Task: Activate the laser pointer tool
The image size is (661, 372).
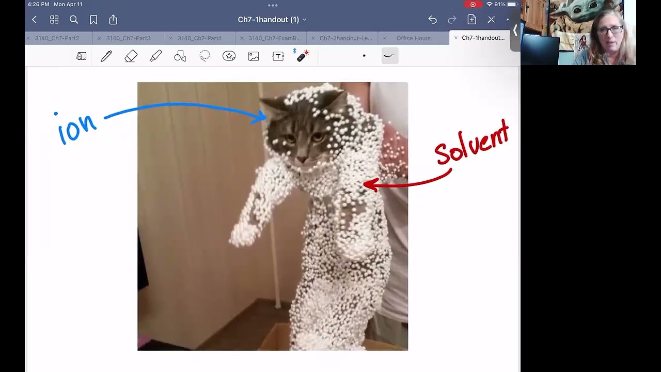Action: [303, 56]
